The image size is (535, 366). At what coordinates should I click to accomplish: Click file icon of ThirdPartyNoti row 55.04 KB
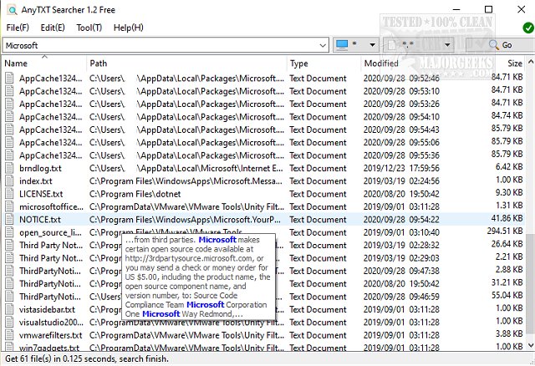[x=9, y=297]
